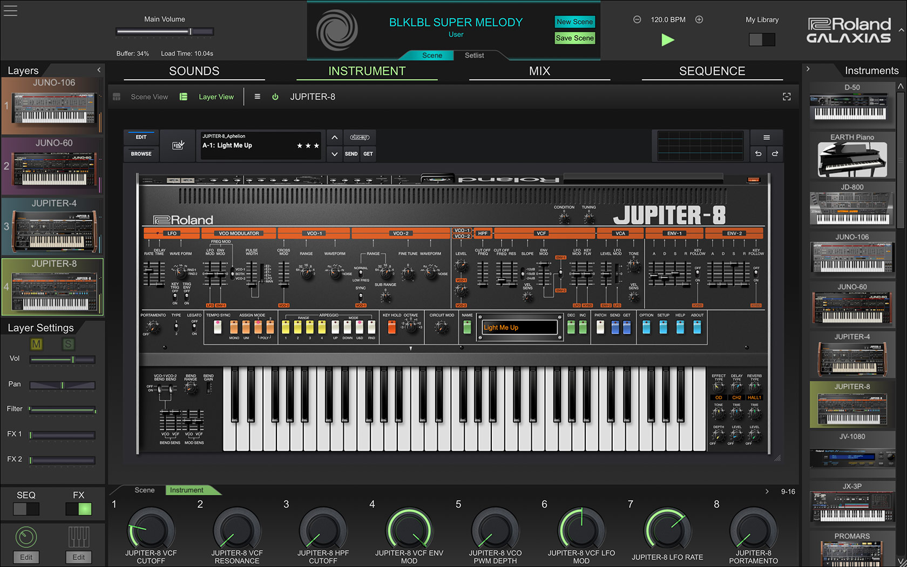Mute the layer with M button
This screenshot has height=567, width=907.
(x=36, y=344)
